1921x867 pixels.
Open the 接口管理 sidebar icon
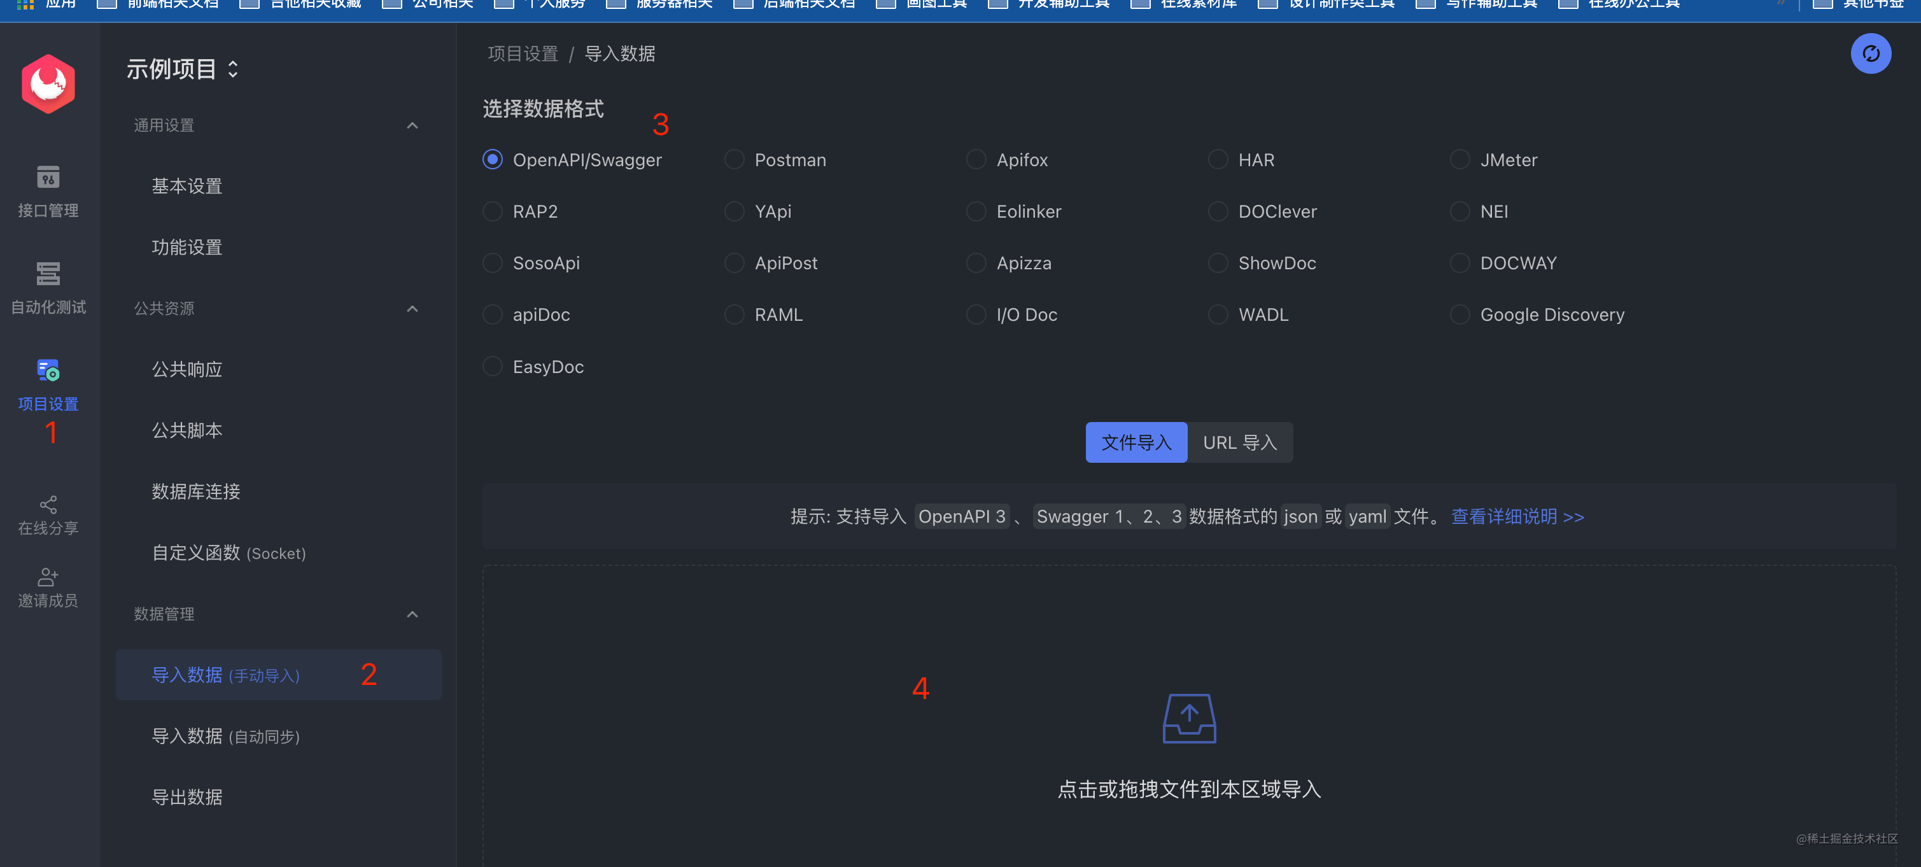pos(48,178)
